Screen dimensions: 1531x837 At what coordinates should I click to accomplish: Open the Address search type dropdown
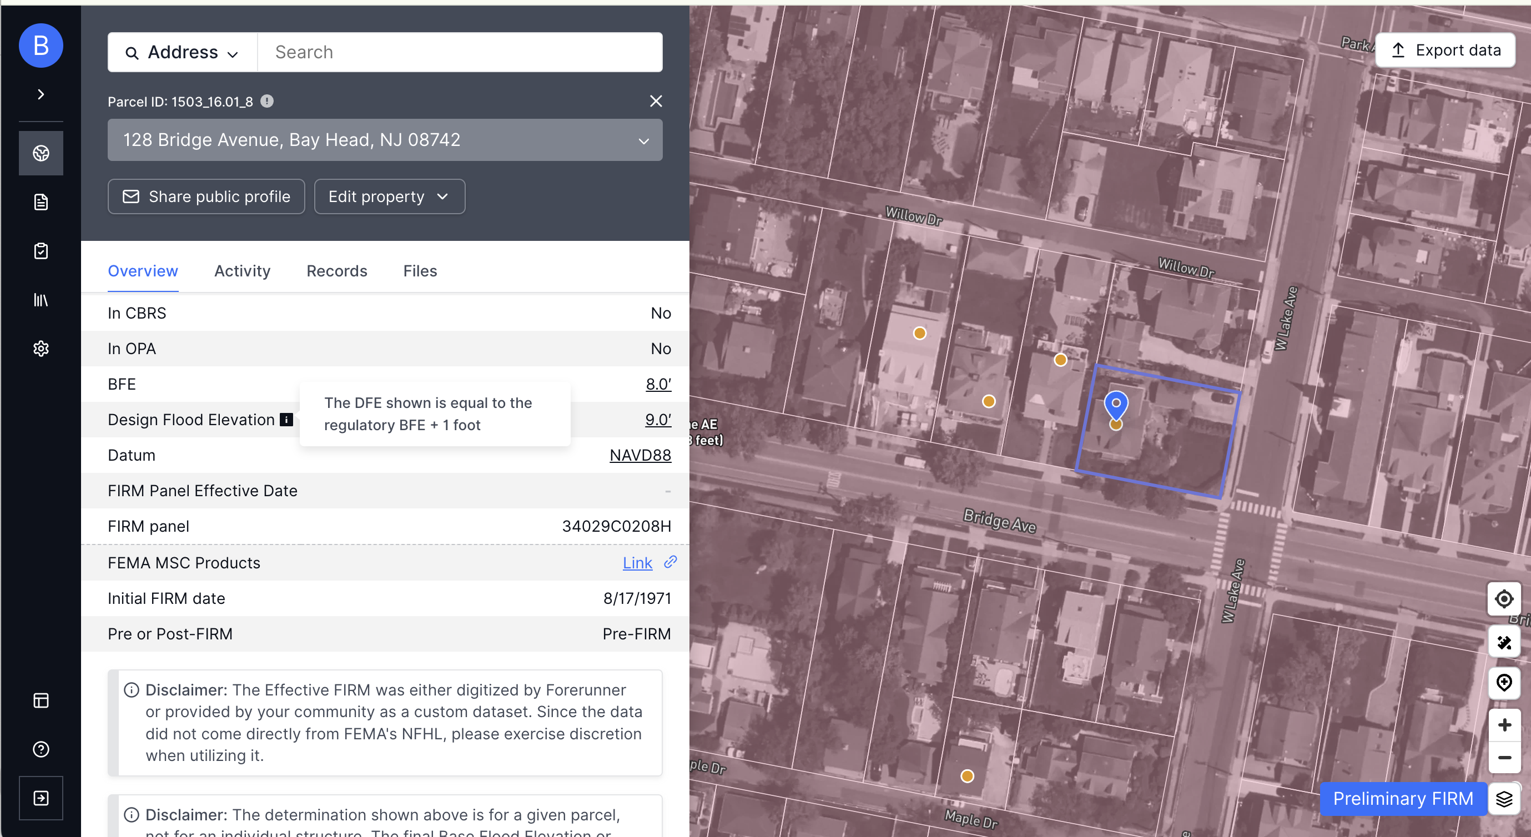pos(182,52)
